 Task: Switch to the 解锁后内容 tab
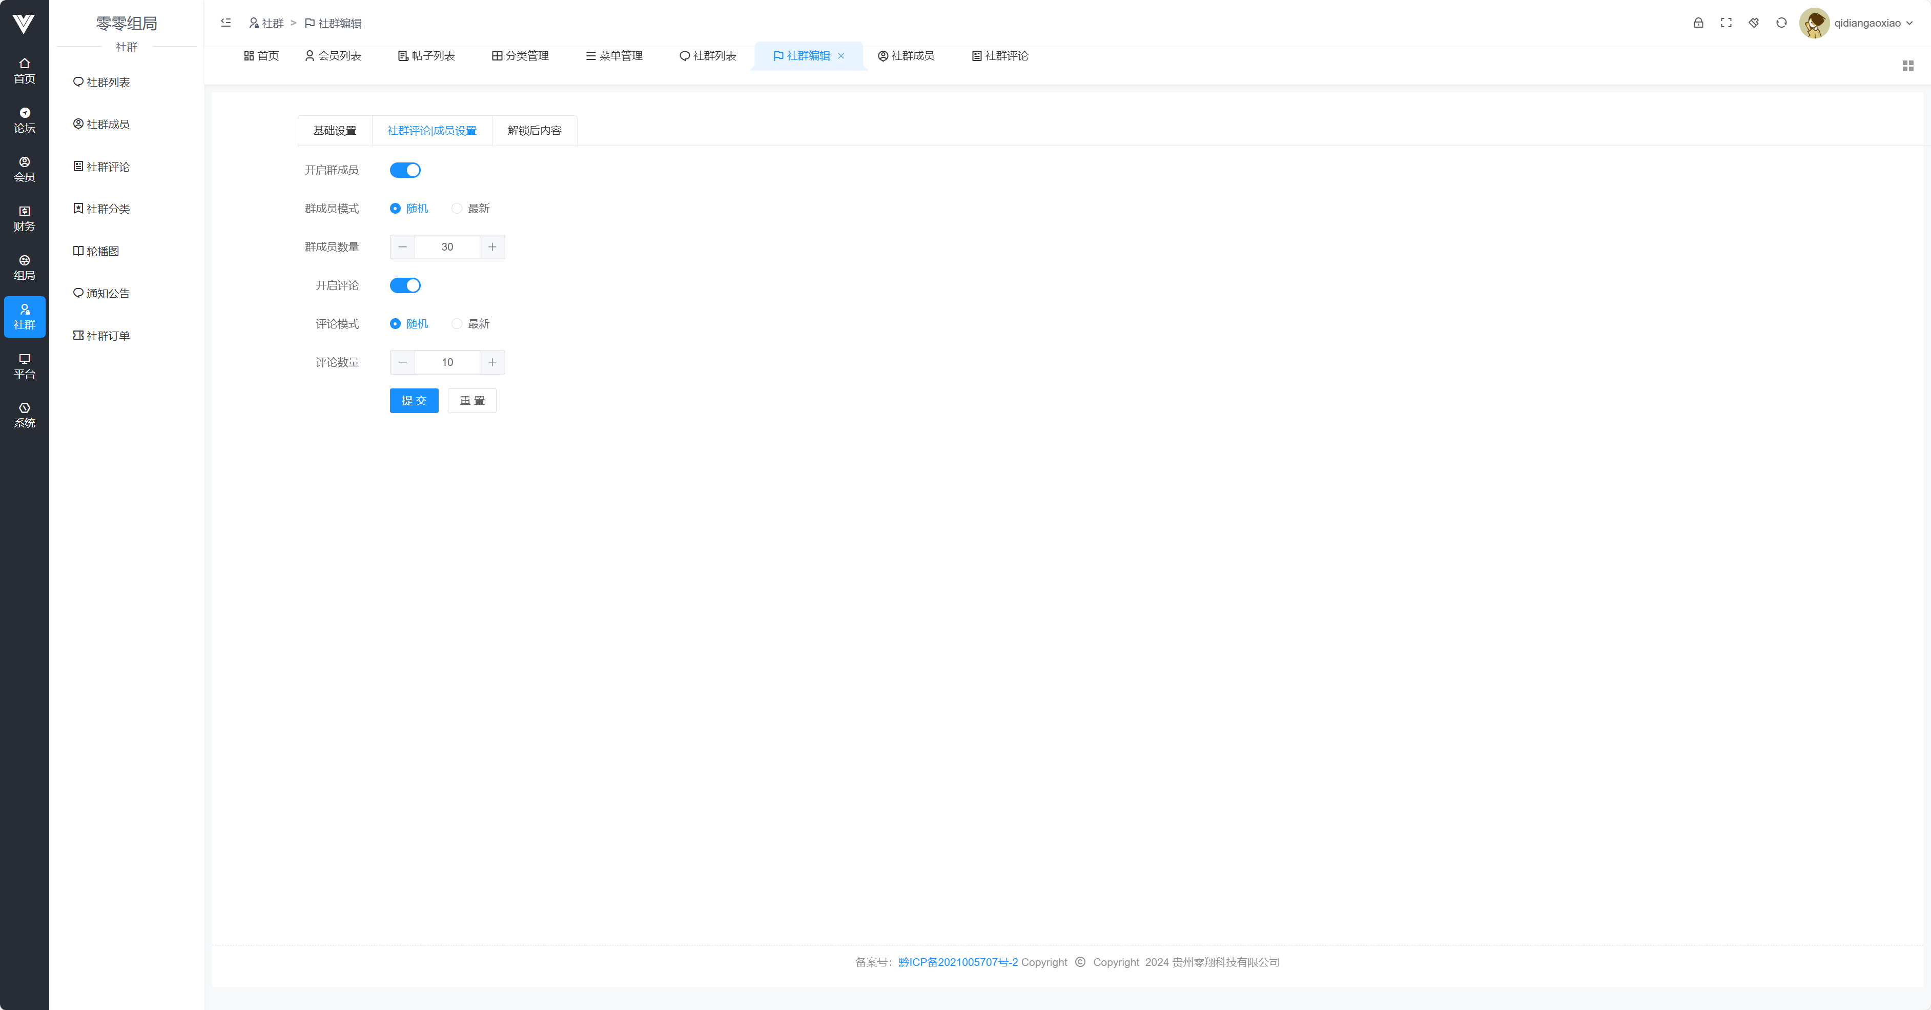point(533,131)
